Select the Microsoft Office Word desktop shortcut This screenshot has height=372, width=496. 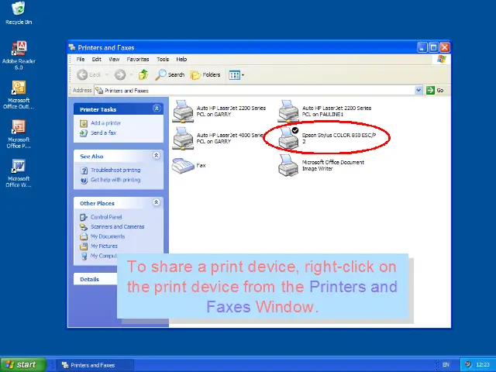coord(19,173)
